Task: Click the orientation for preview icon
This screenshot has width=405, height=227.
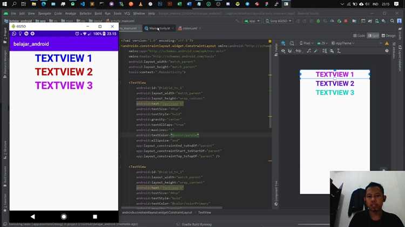Action: pyautogui.click(x=292, y=43)
